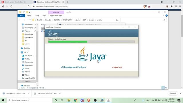Open File Explorer from taskbar
Viewport: 183px width, 103px height.
pos(69,100)
